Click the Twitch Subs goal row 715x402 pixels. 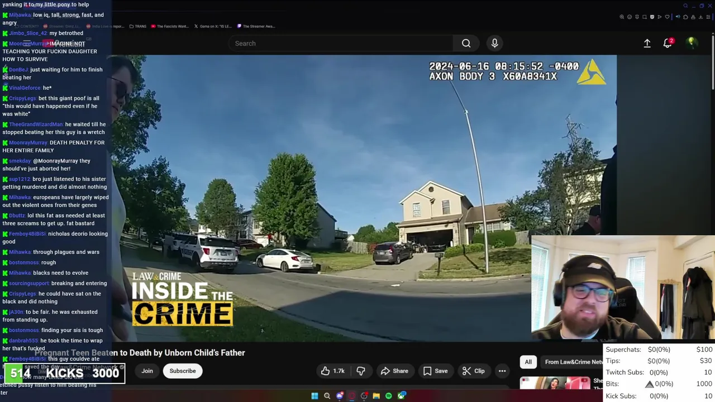click(x=659, y=372)
